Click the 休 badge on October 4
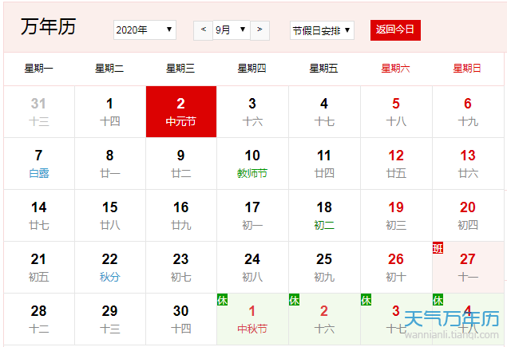The image size is (507, 347). [438, 300]
